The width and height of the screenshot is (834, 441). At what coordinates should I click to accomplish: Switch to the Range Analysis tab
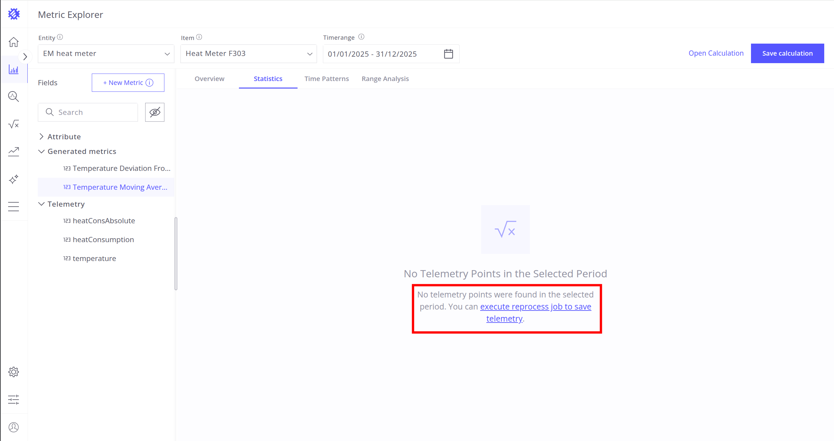tap(385, 79)
